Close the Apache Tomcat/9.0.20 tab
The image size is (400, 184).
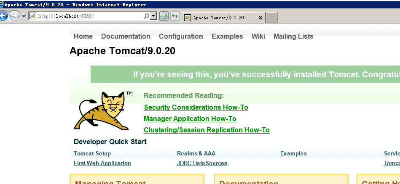pyautogui.click(x=260, y=18)
